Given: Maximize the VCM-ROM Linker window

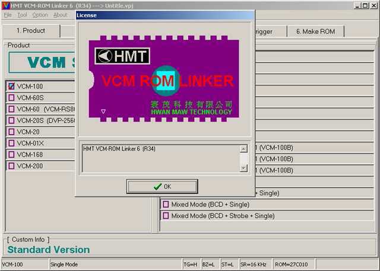Looking at the screenshot, I should tap(365, 5).
